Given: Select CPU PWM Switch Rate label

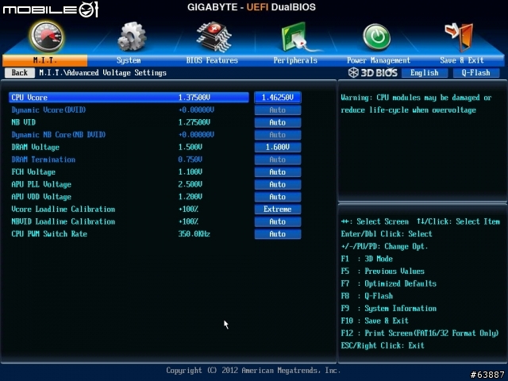Looking at the screenshot, I should [49, 234].
